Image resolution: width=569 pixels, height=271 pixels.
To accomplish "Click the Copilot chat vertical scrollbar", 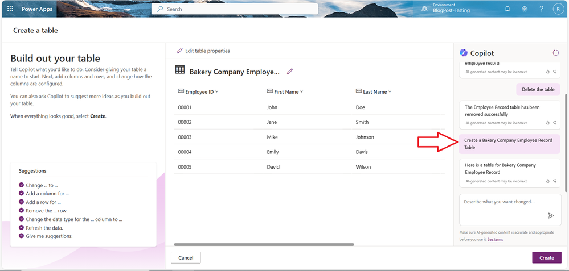I will pyautogui.click(x=567, y=143).
